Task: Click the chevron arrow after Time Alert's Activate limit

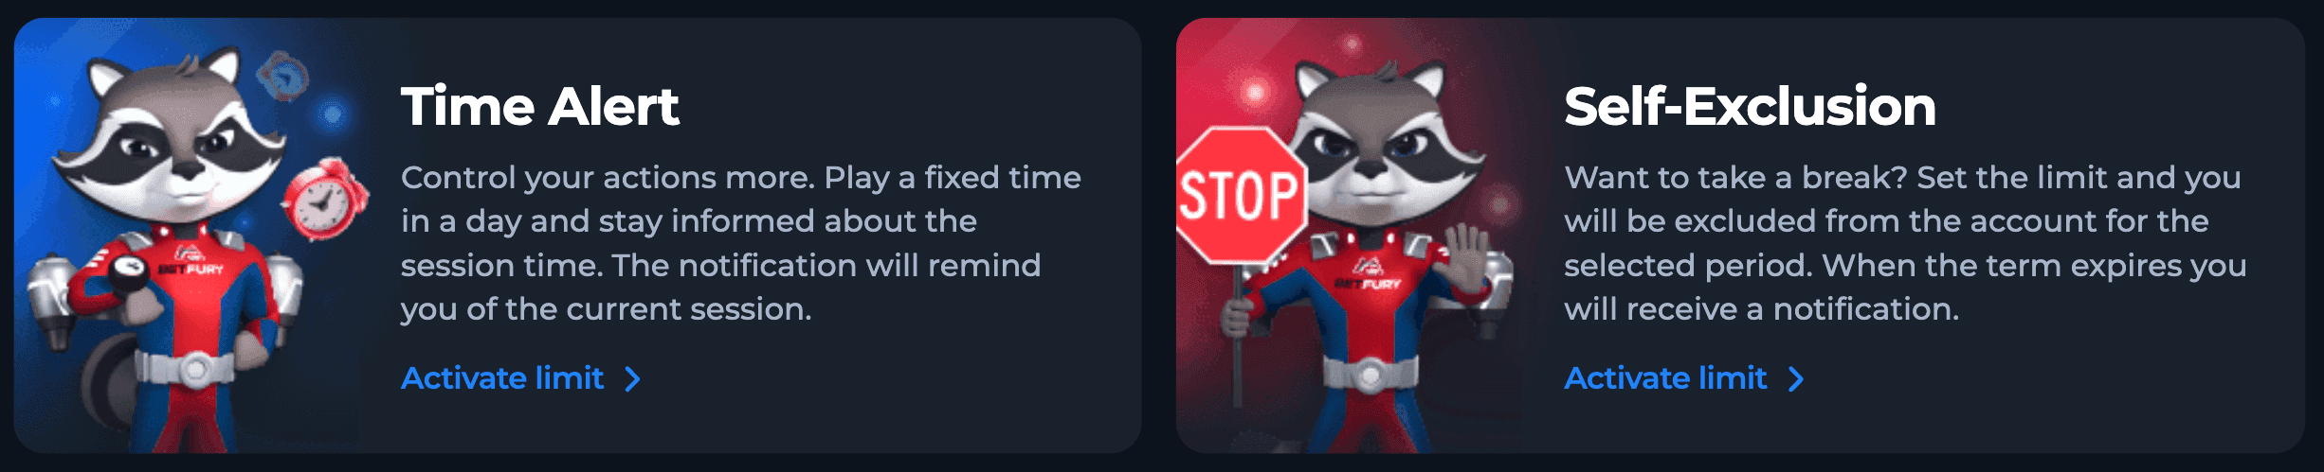Action: pos(633,379)
